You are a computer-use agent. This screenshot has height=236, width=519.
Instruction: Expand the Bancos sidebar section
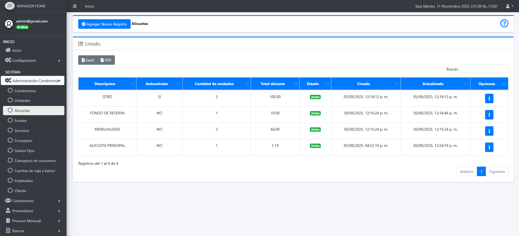pos(33,231)
